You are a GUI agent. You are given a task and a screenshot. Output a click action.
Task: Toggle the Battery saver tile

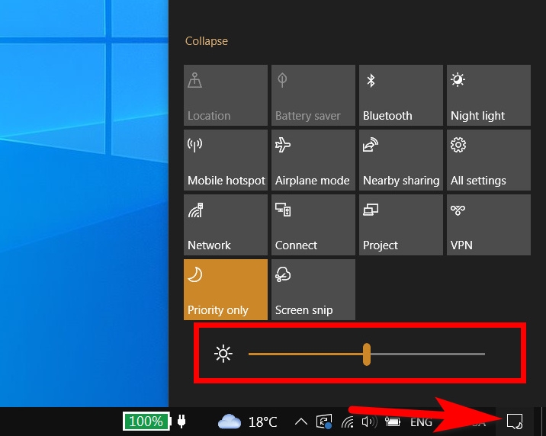(x=313, y=95)
